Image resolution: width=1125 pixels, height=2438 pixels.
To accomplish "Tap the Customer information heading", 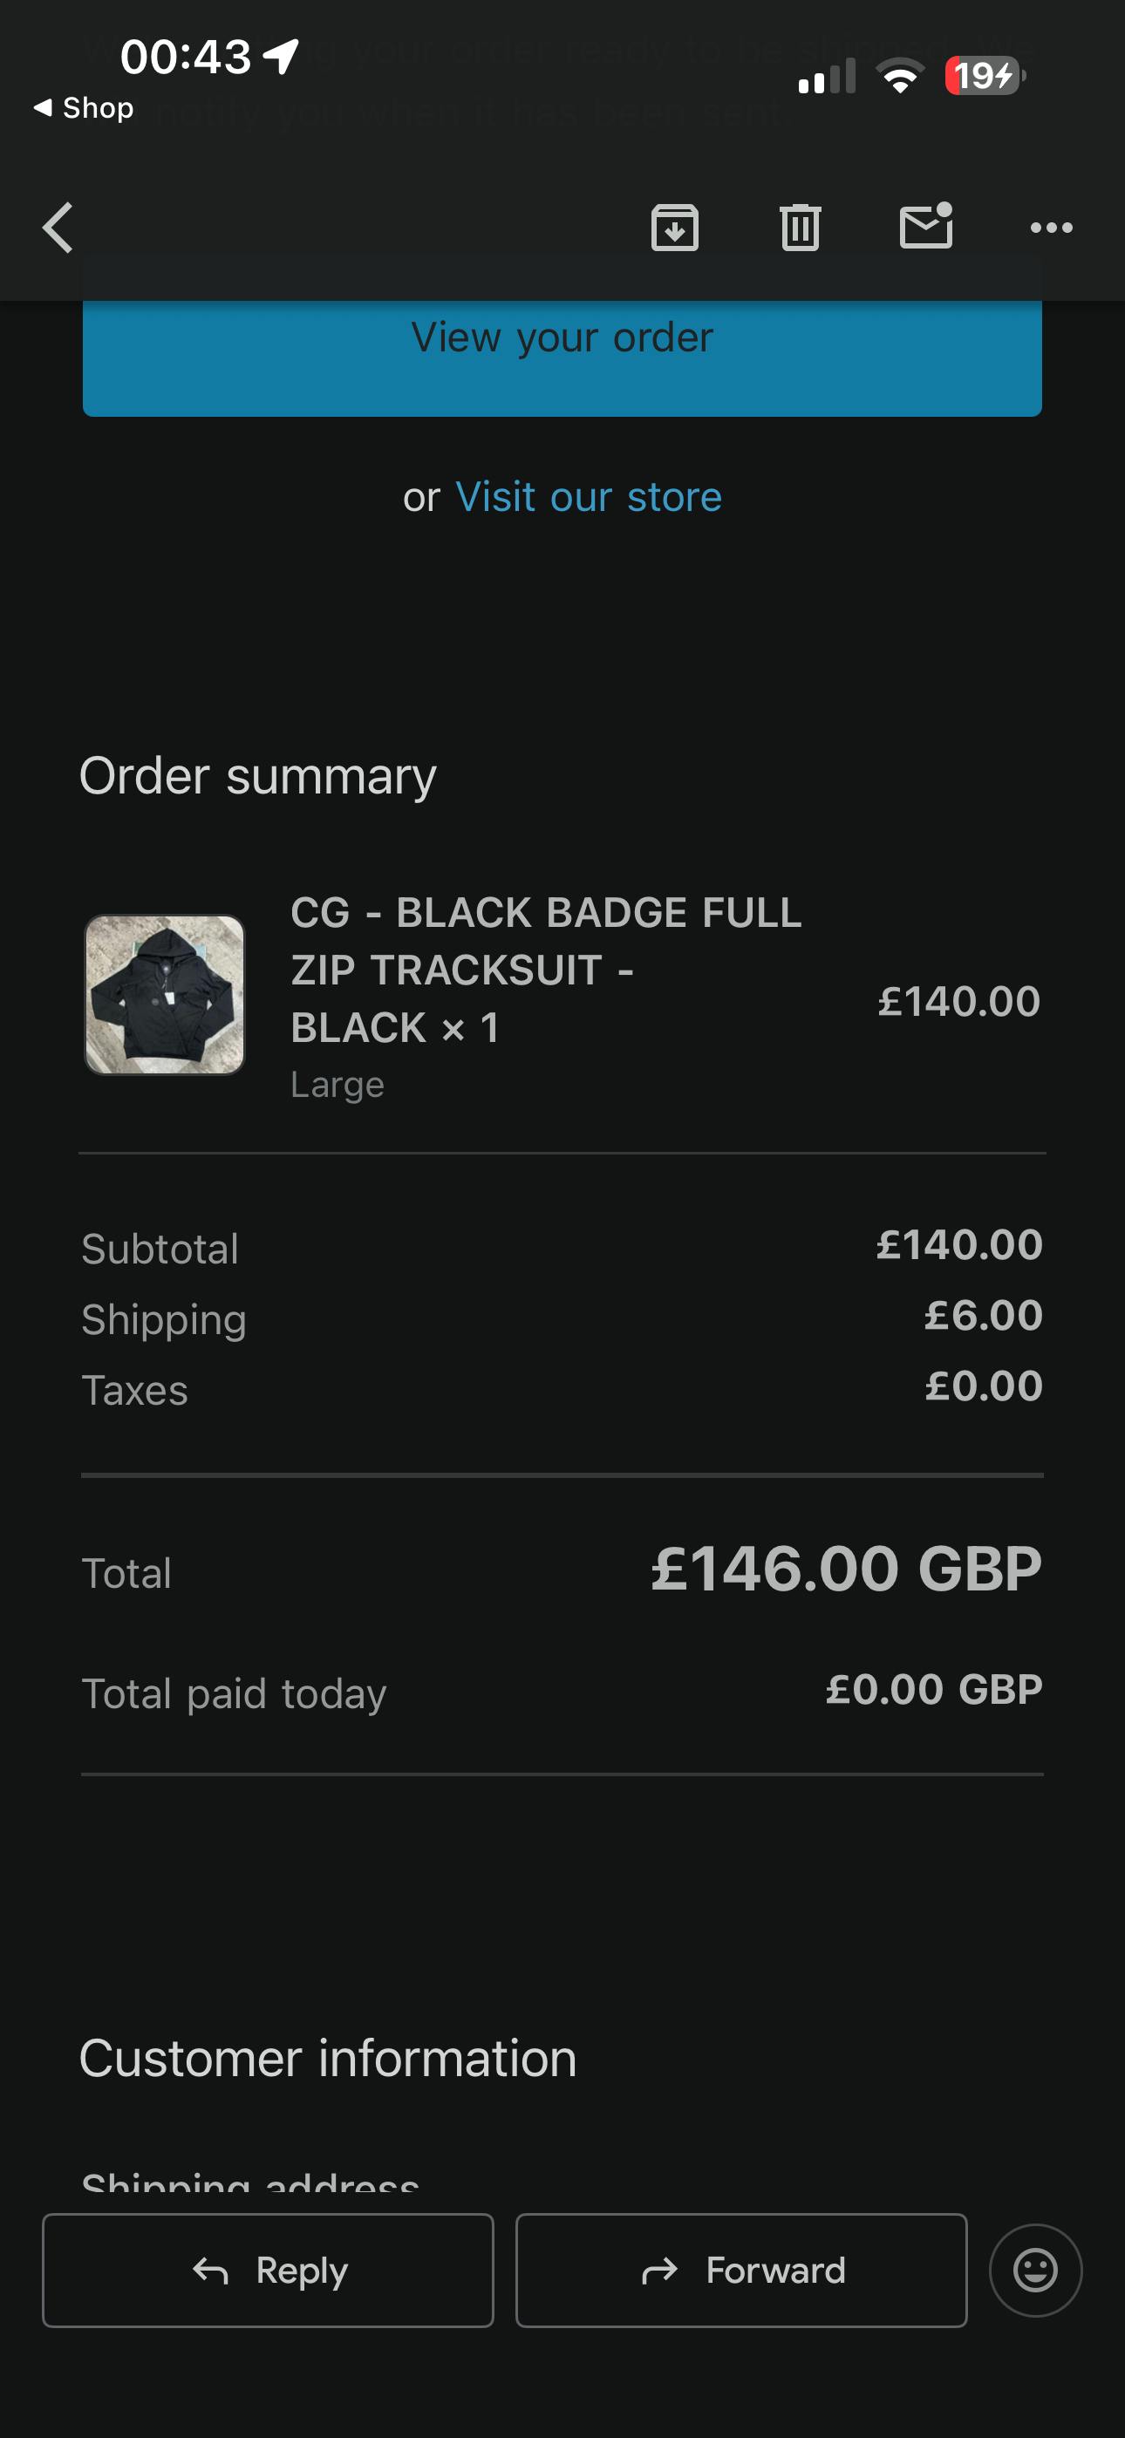I will 328,2059.
